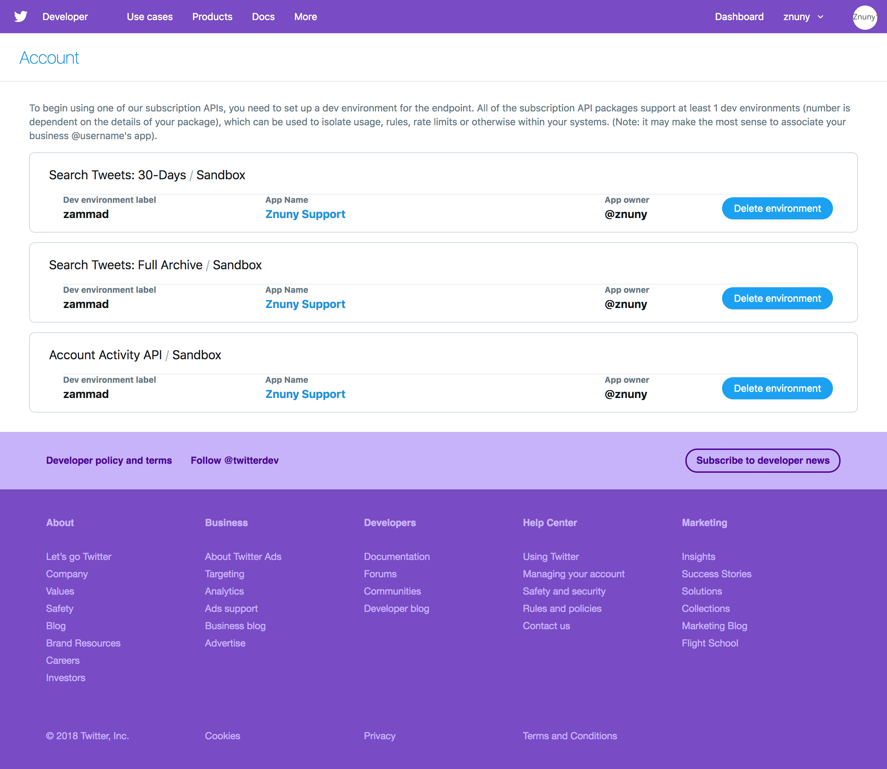Open Advertise footer link
887x769 pixels.
[x=225, y=643]
